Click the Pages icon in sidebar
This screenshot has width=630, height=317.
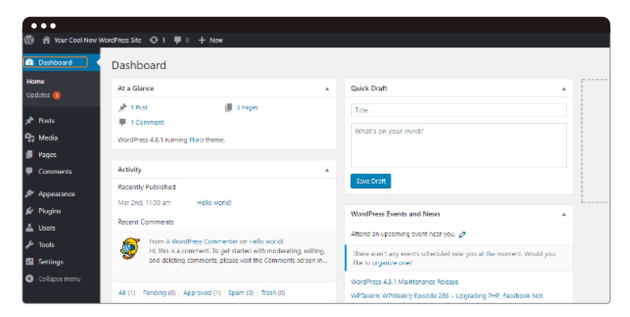(x=29, y=155)
